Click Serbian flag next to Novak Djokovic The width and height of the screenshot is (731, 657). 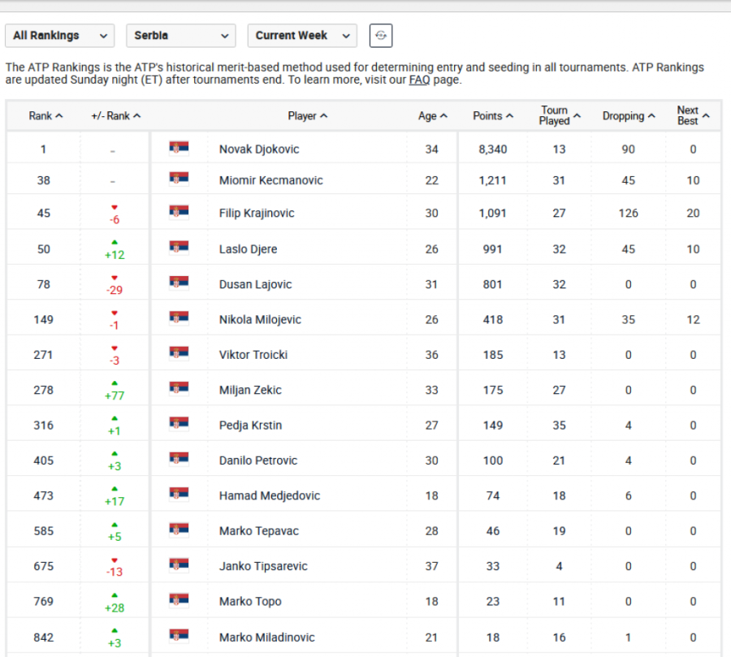[179, 149]
